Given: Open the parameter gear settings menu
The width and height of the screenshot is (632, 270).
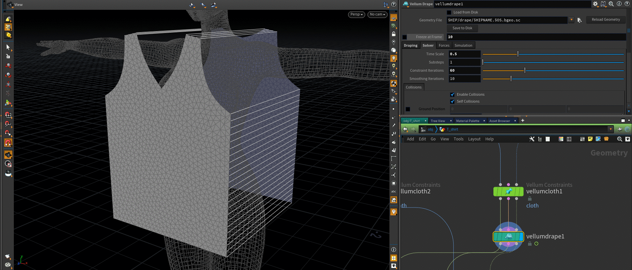Looking at the screenshot, I should click(595, 4).
